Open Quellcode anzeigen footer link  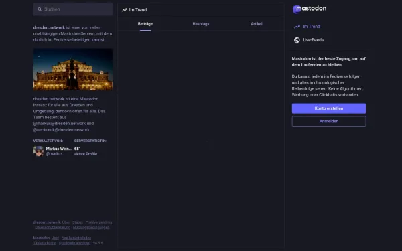(74, 243)
